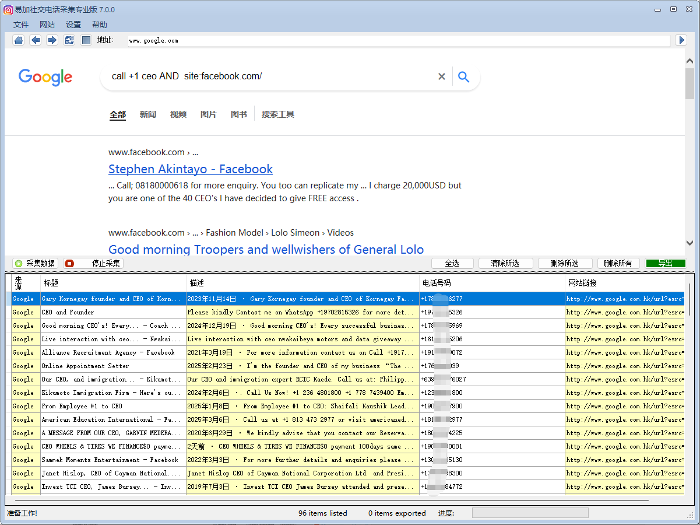Open the 文件 menu
The height and width of the screenshot is (525, 700).
[x=21, y=24]
